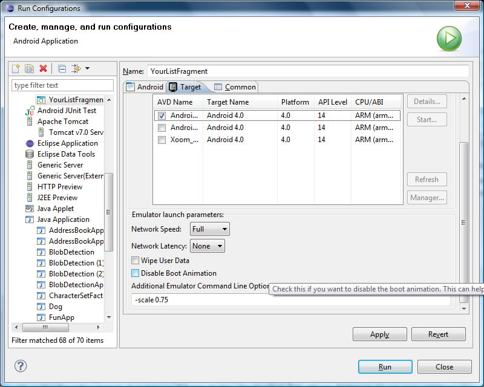Image resolution: width=484 pixels, height=387 pixels.
Task: Click the help question mark icon
Action: (21, 366)
